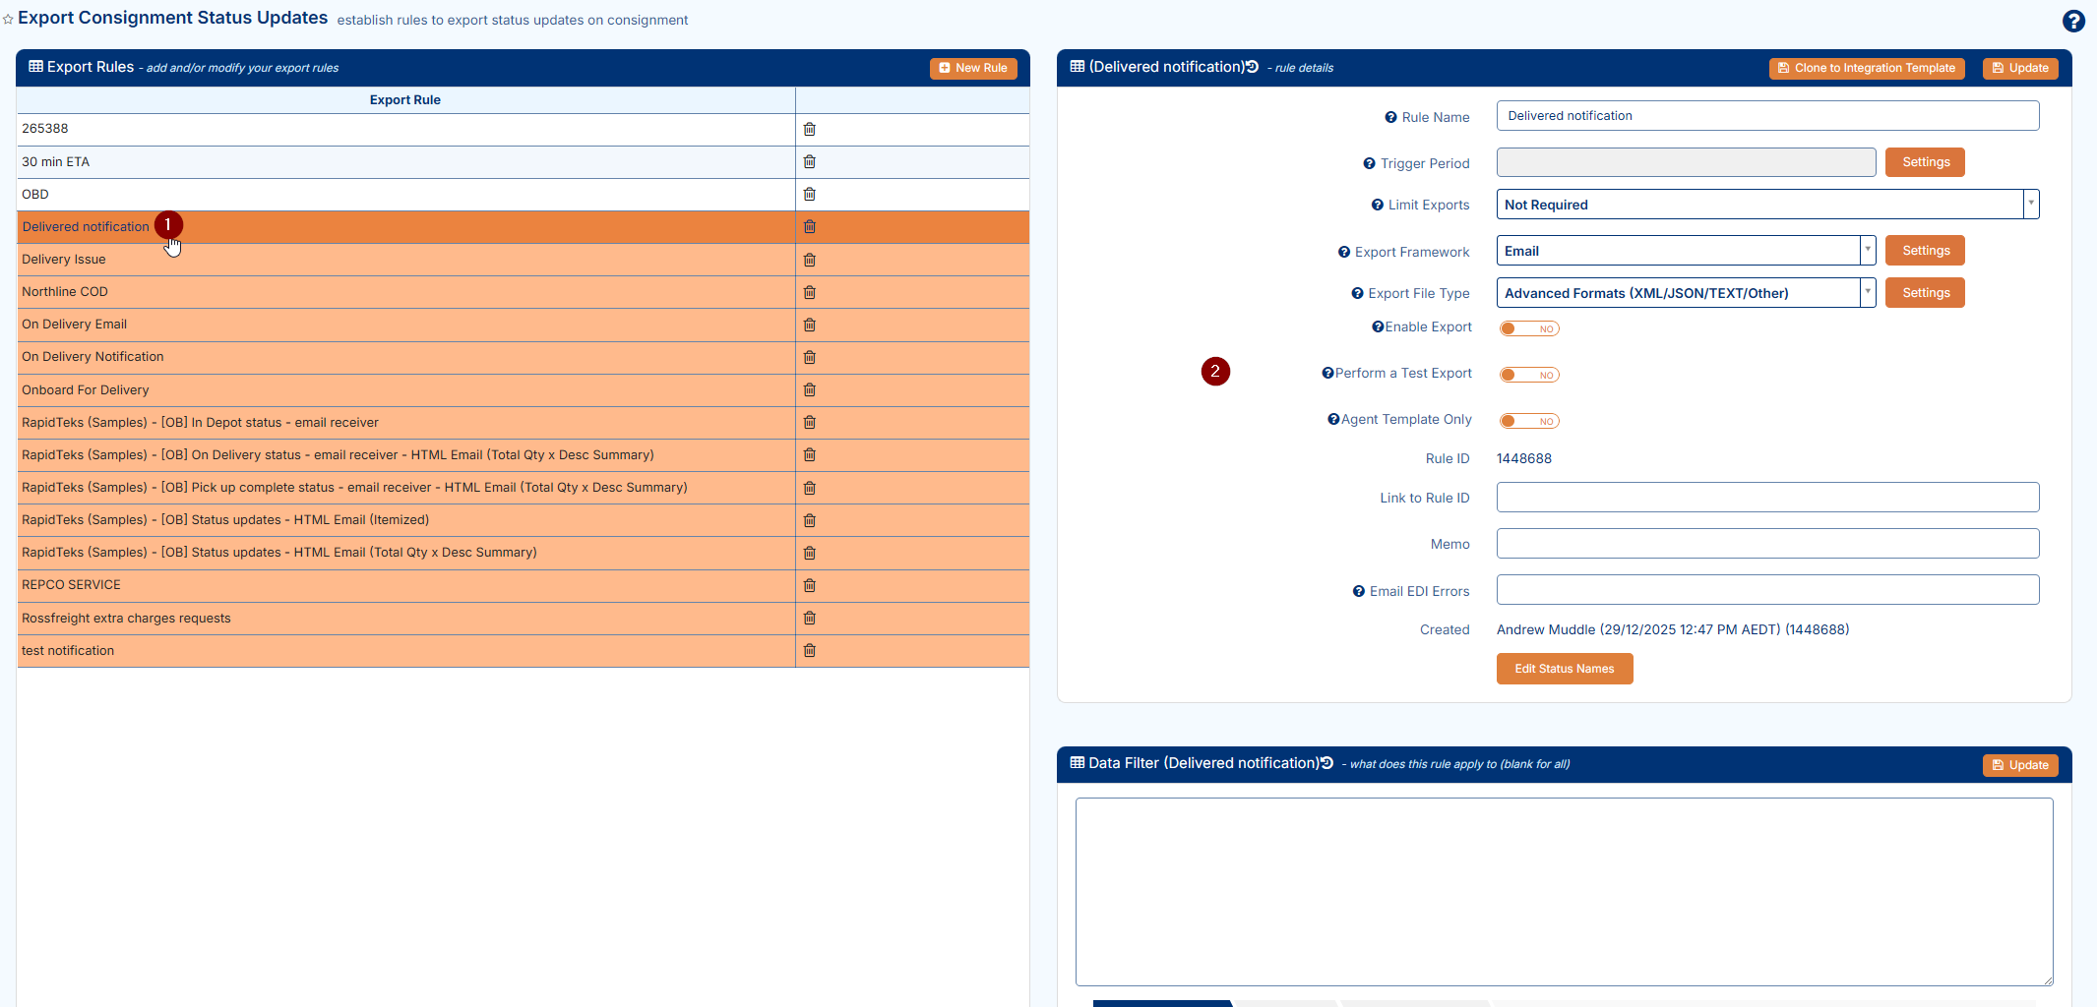Image resolution: width=2097 pixels, height=1007 pixels.
Task: Expand the Export Framework dropdown
Action: point(1867,251)
